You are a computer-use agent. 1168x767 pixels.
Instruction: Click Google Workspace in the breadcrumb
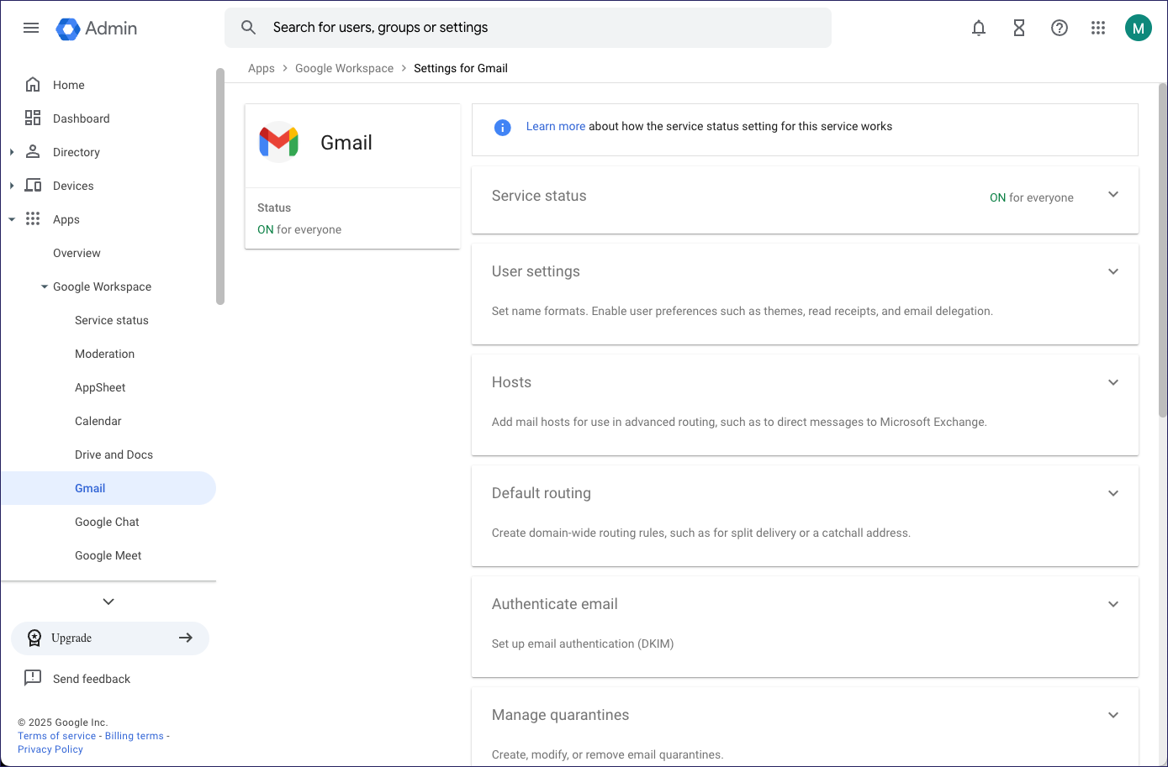tap(344, 69)
